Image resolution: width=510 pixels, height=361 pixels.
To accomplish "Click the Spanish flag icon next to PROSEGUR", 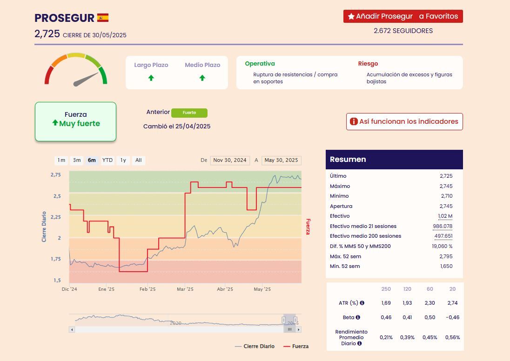I will pos(103,18).
